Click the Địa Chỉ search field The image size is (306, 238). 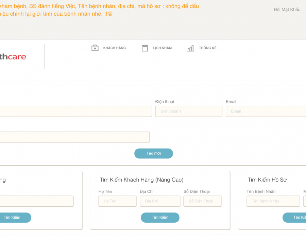coord(160,201)
